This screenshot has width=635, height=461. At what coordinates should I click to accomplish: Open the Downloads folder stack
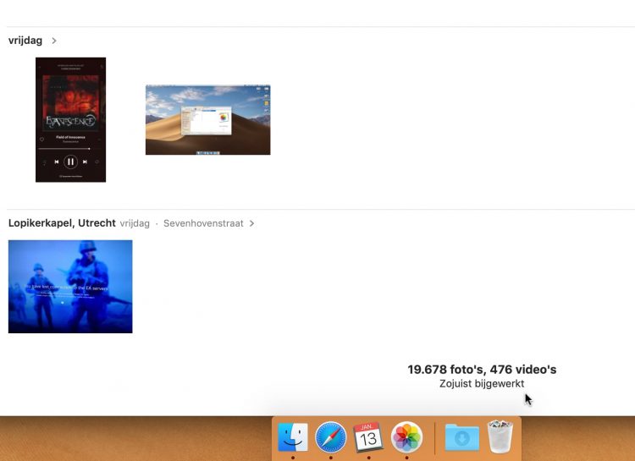(x=462, y=437)
